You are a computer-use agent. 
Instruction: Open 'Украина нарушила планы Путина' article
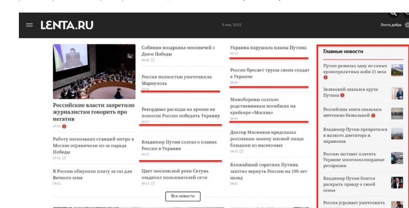point(268,48)
